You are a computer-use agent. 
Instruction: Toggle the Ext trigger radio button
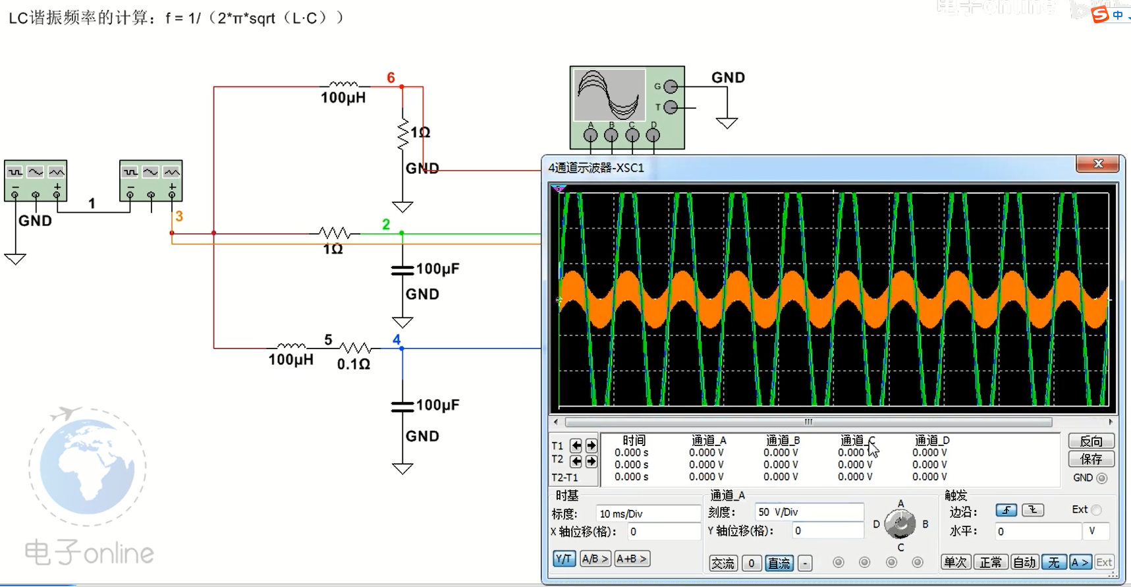(x=1096, y=510)
